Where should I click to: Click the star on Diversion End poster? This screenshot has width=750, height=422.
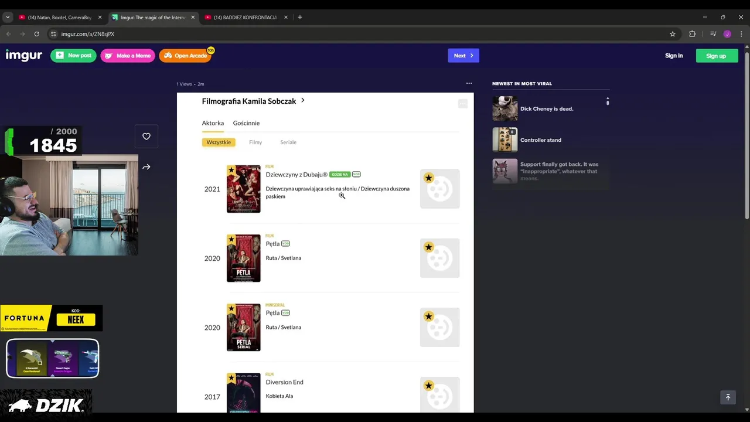click(231, 378)
